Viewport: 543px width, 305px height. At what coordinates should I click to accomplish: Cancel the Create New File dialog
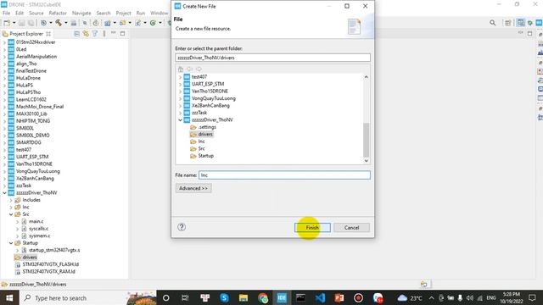point(351,228)
